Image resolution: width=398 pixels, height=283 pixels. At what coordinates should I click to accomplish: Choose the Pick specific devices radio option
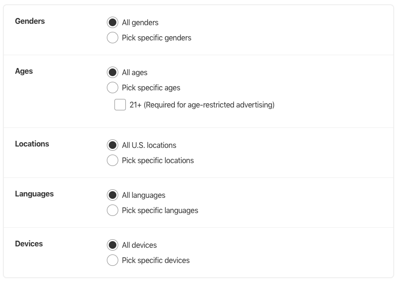pos(113,260)
